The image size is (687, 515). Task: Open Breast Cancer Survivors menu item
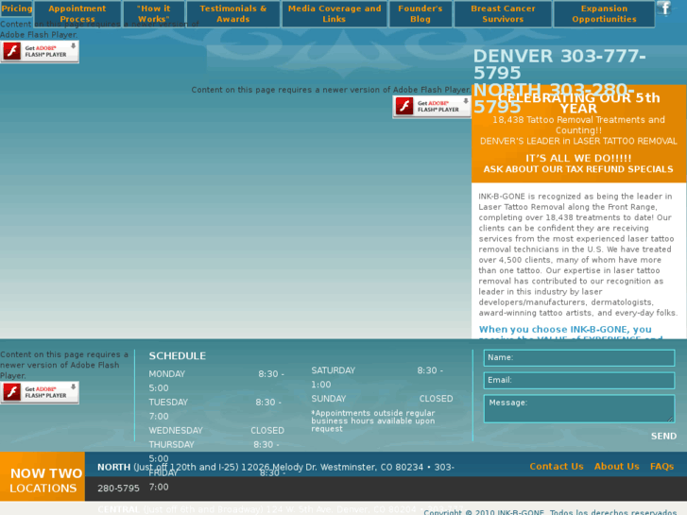pyautogui.click(x=503, y=13)
